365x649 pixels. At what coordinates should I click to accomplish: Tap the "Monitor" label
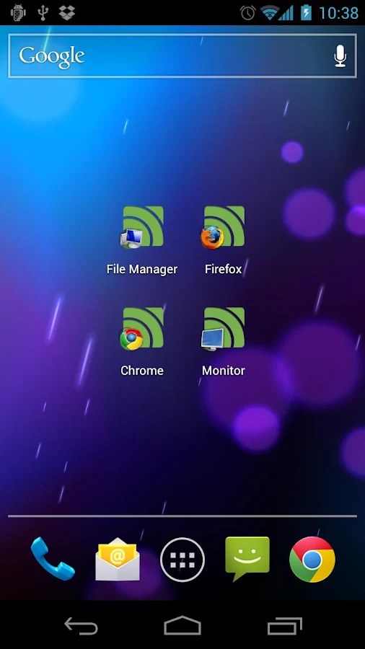tap(224, 371)
